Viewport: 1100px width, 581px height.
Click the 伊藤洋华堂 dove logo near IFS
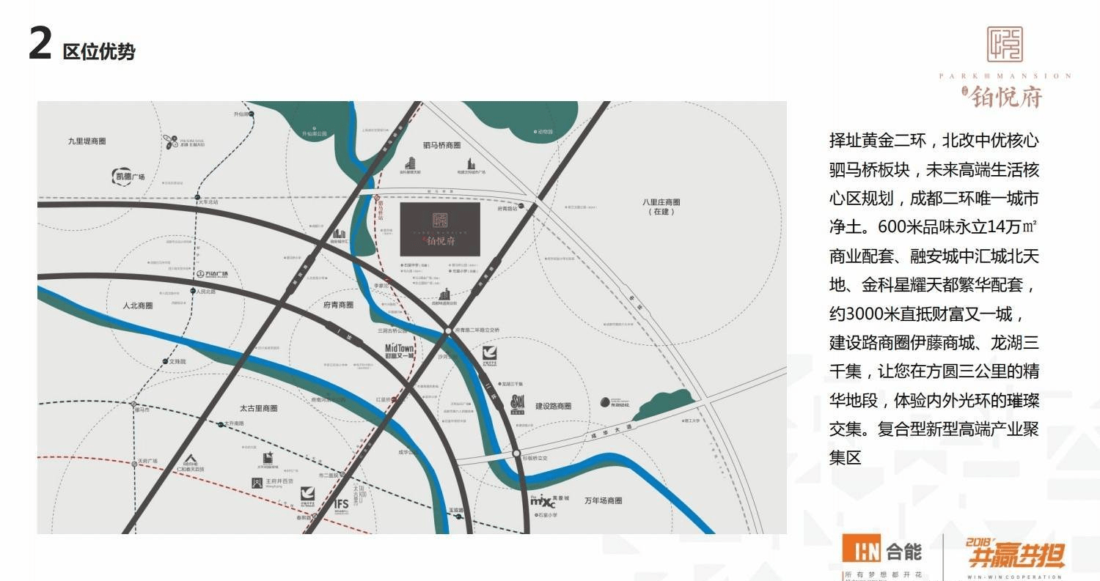pyautogui.click(x=309, y=497)
